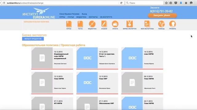
Task: Click the Биржа экспертиз page heading
Action: coord(34,35)
